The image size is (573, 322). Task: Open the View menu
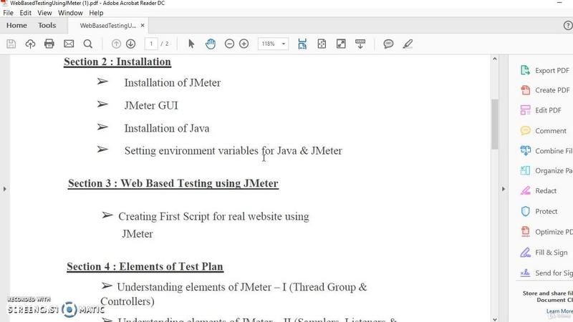tap(44, 13)
